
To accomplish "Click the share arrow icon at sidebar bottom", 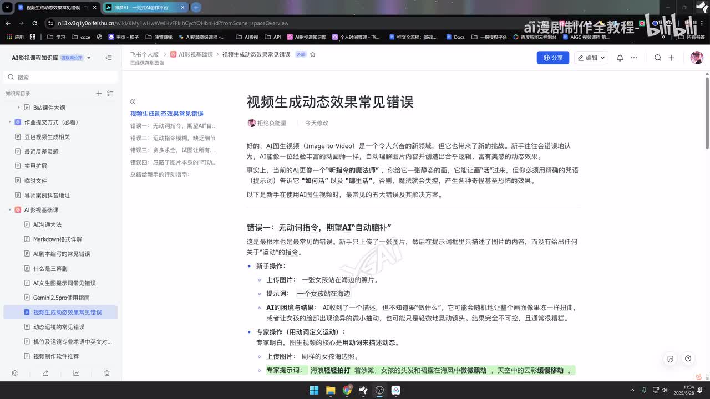I will [x=45, y=374].
